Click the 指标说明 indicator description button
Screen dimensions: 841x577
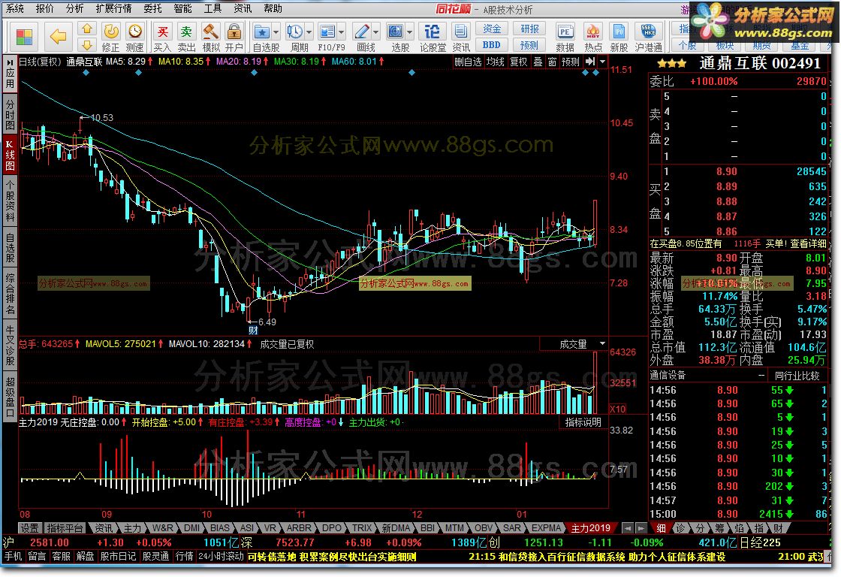pyautogui.click(x=583, y=422)
